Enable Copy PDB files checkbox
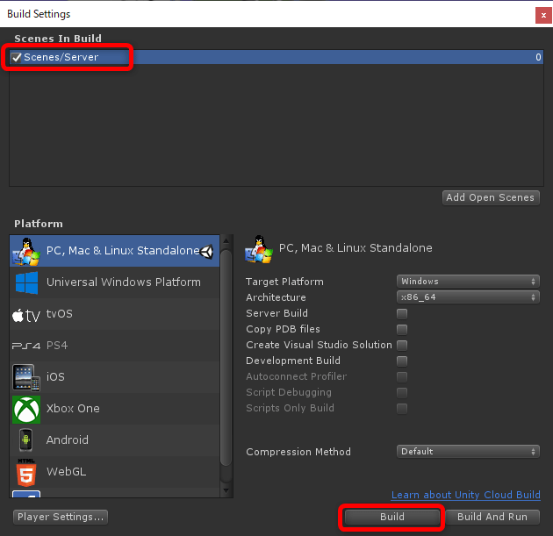Image resolution: width=553 pixels, height=536 pixels. 402,330
